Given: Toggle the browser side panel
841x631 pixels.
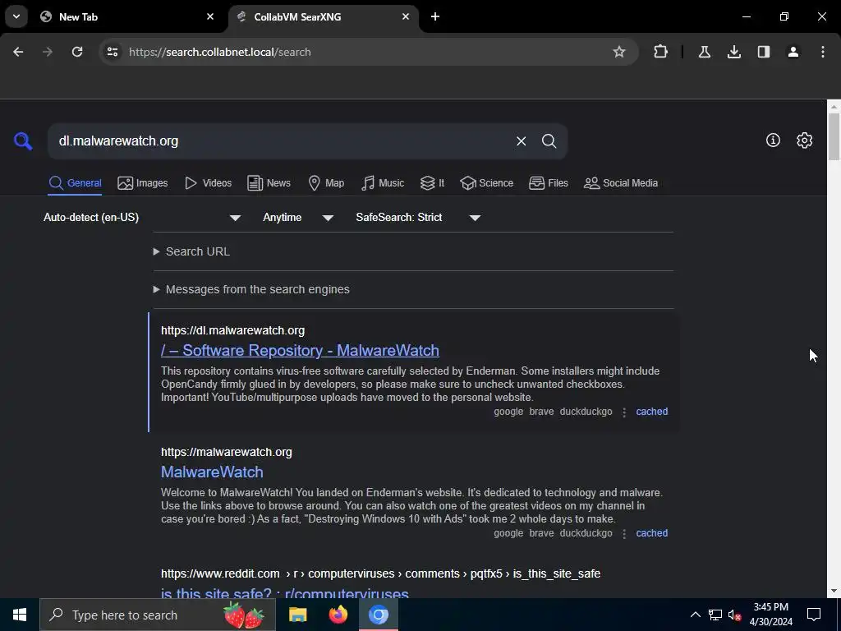Looking at the screenshot, I should pyautogui.click(x=763, y=52).
